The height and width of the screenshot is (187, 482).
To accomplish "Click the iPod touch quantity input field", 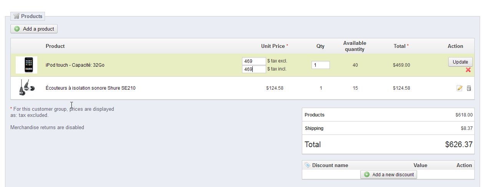I will pos(320,65).
